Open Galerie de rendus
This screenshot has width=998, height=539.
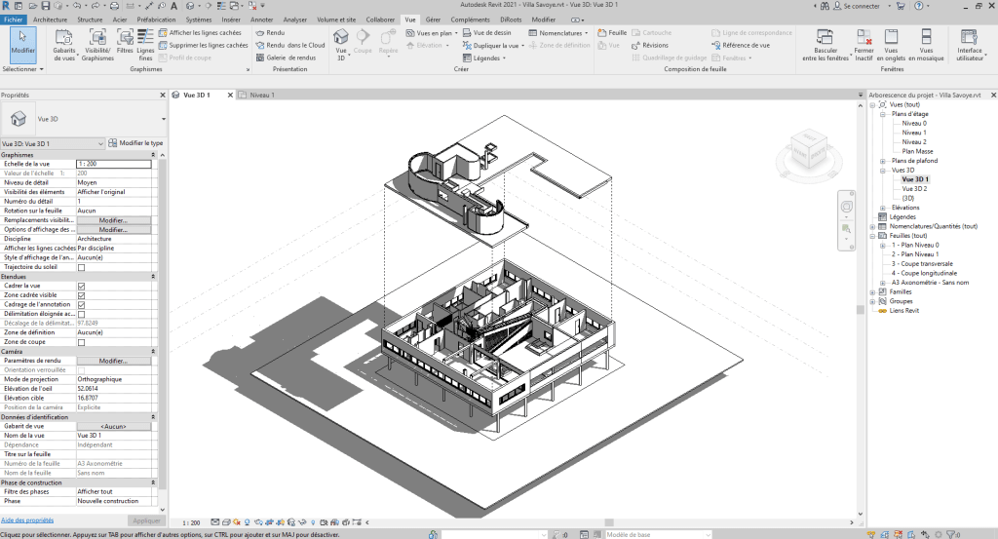[286, 58]
